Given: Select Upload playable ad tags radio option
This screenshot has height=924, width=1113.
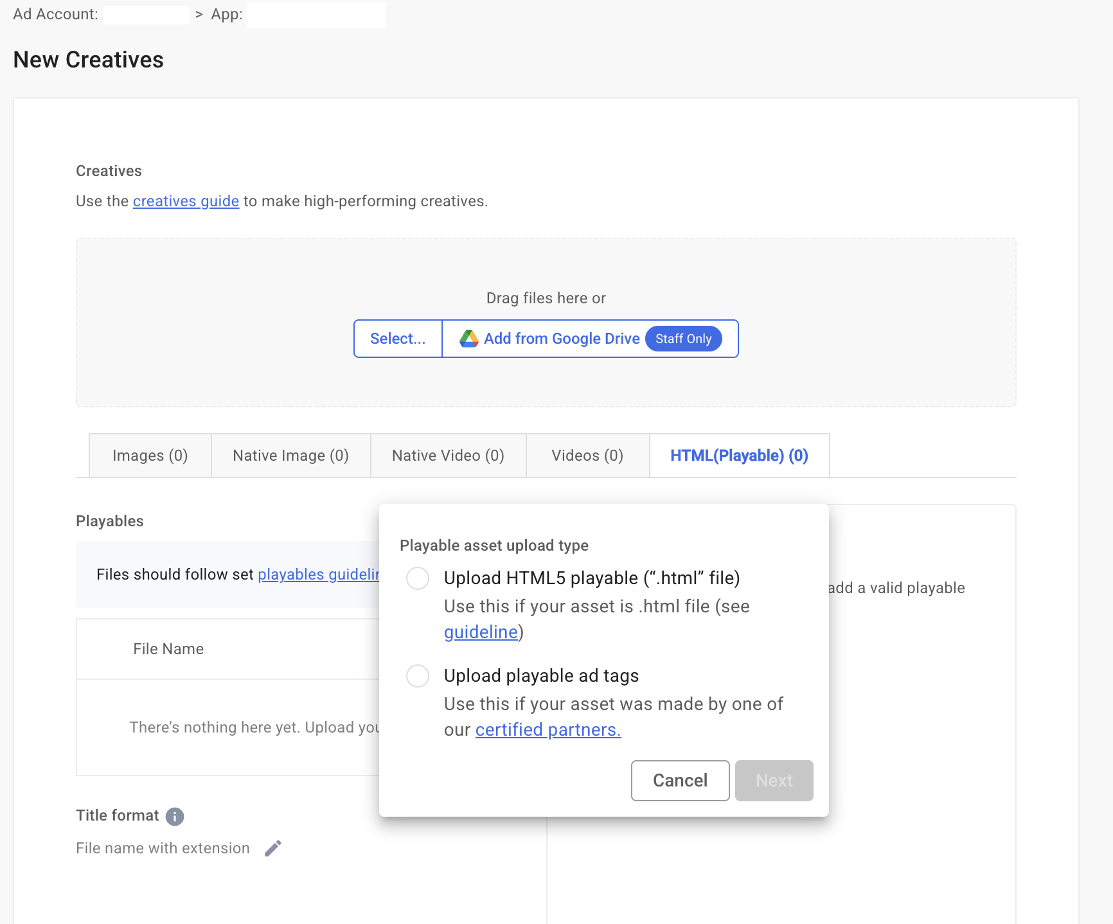Looking at the screenshot, I should (x=418, y=676).
